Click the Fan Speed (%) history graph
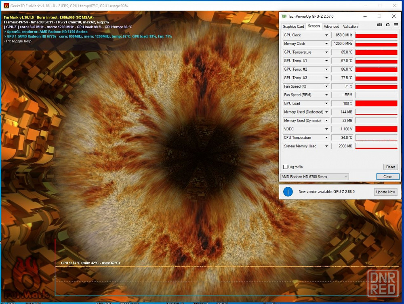This screenshot has width=404, height=304. tap(376, 86)
